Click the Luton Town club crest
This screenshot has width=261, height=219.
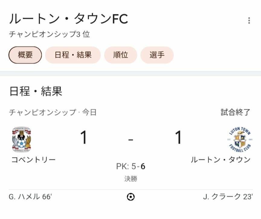click(240, 139)
